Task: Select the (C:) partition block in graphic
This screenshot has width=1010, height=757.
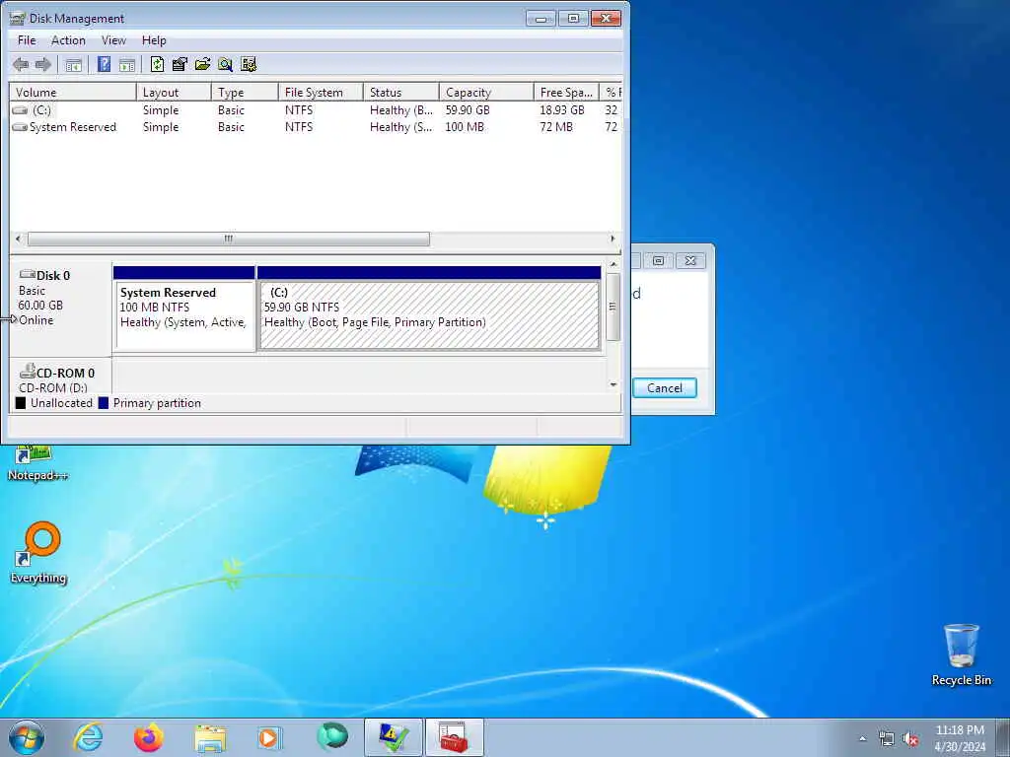Action: click(429, 309)
